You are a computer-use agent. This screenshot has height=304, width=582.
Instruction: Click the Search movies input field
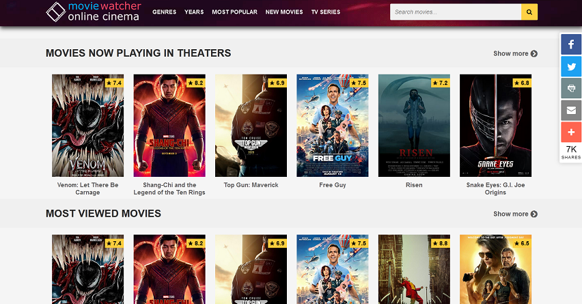[456, 12]
